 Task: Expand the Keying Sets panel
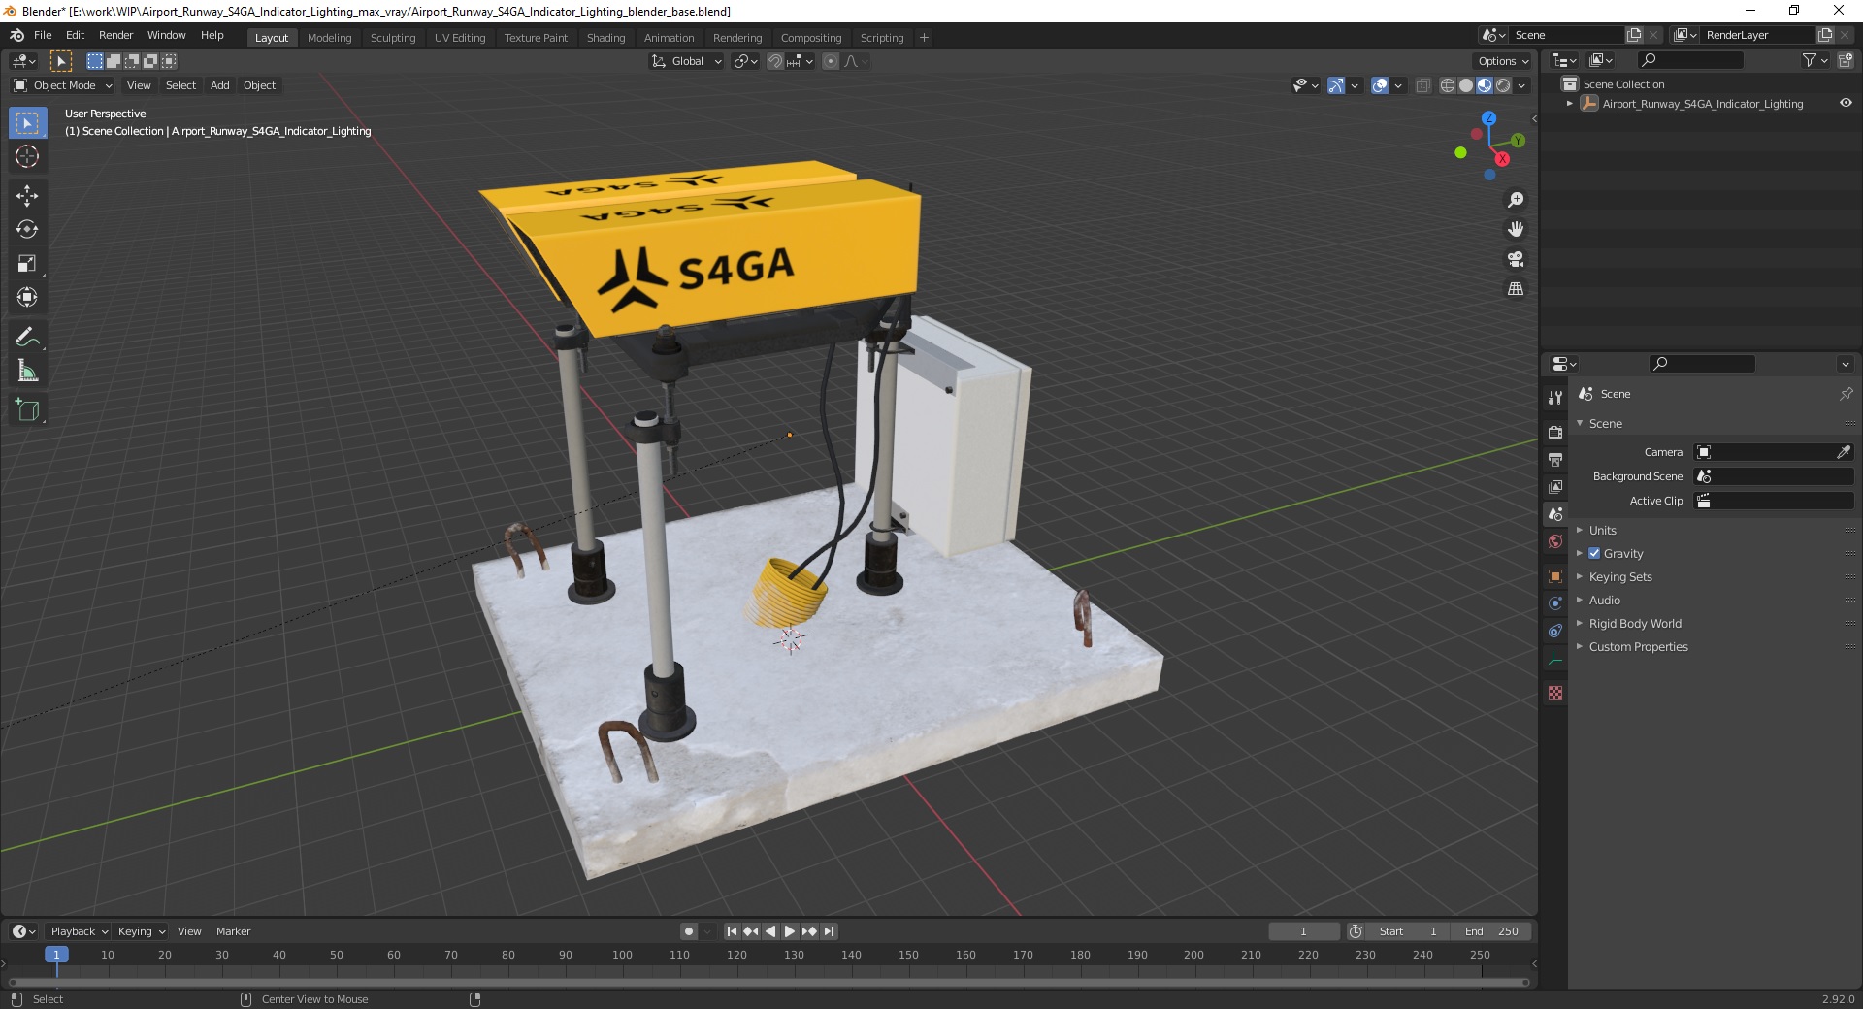[x=1619, y=576]
